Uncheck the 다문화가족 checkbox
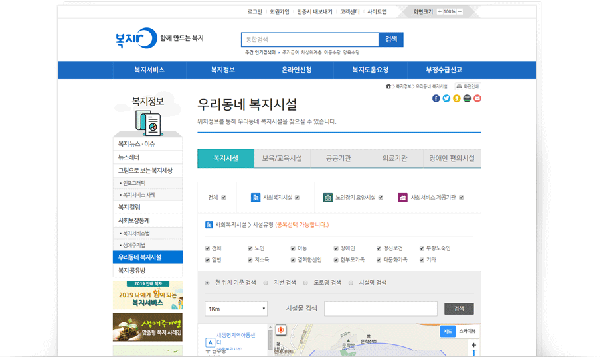 coord(379,260)
